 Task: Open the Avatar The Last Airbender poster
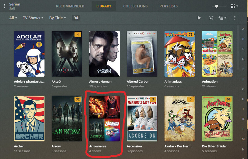click(180, 119)
